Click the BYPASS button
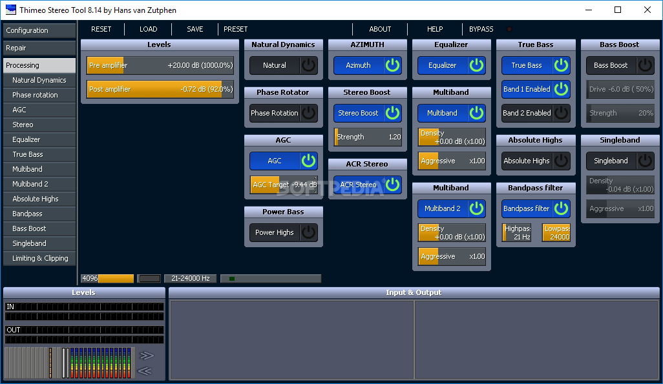Image resolution: width=663 pixels, height=384 pixels. pyautogui.click(x=481, y=29)
